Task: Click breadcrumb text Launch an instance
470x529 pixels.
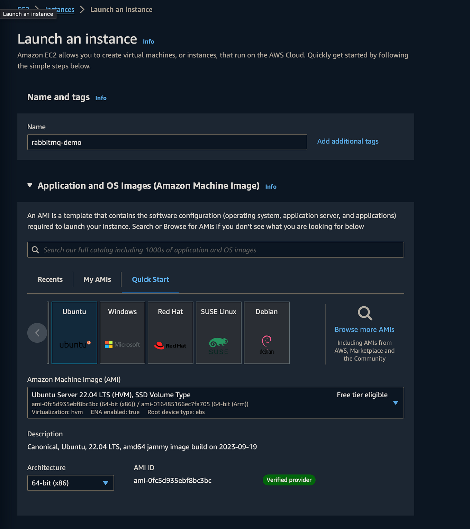Action: (121, 9)
